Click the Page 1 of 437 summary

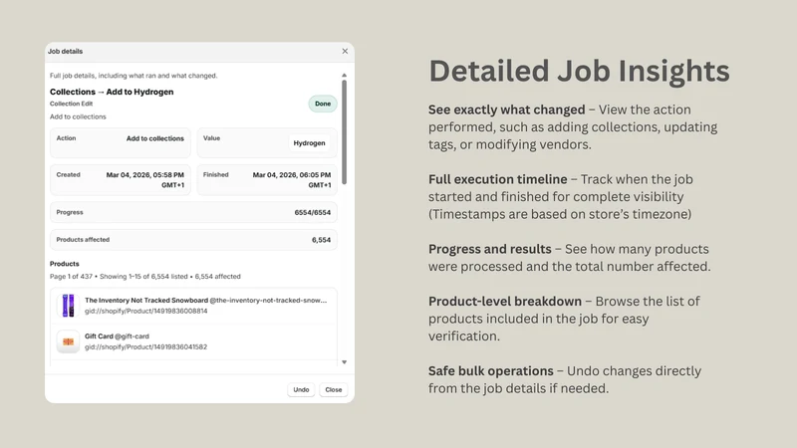click(x=144, y=277)
